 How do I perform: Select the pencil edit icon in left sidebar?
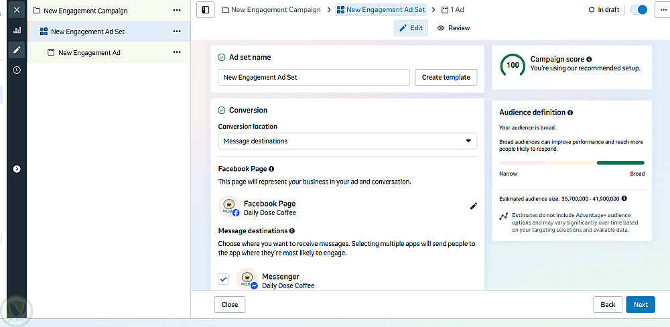click(x=17, y=50)
